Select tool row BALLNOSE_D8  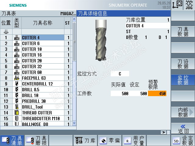coord(43,124)
